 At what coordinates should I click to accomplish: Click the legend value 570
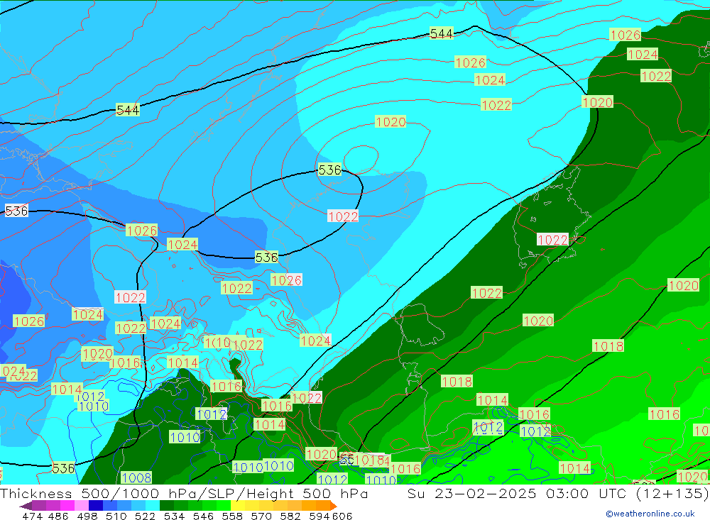click(x=261, y=516)
